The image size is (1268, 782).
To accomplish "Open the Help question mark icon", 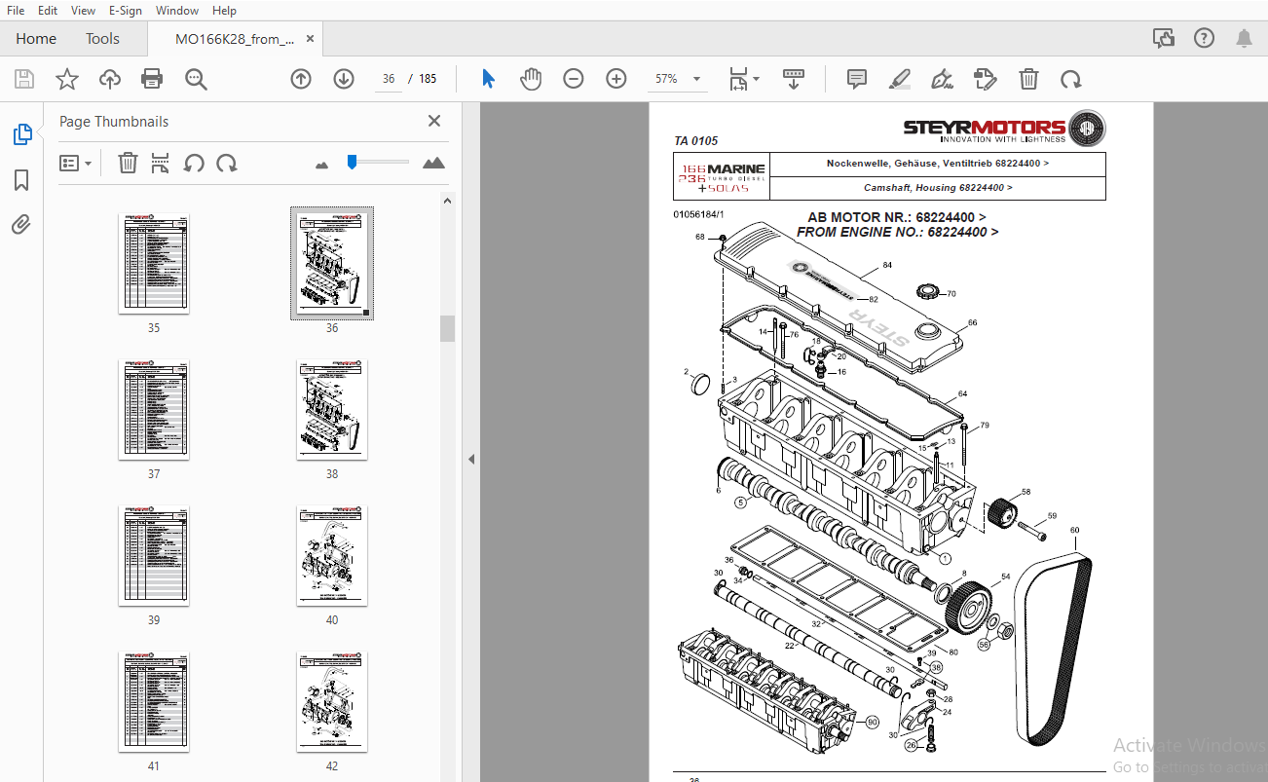I will tap(1204, 38).
